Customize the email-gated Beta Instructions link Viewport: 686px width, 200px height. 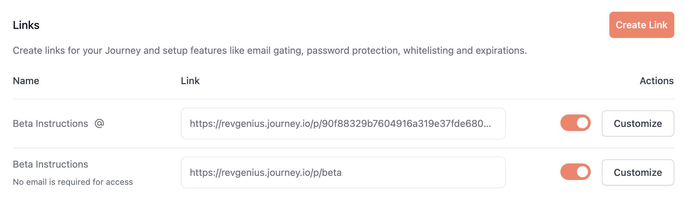pyautogui.click(x=638, y=123)
